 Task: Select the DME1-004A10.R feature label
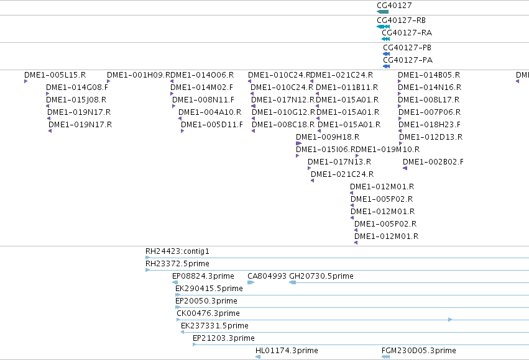[x=210, y=112]
